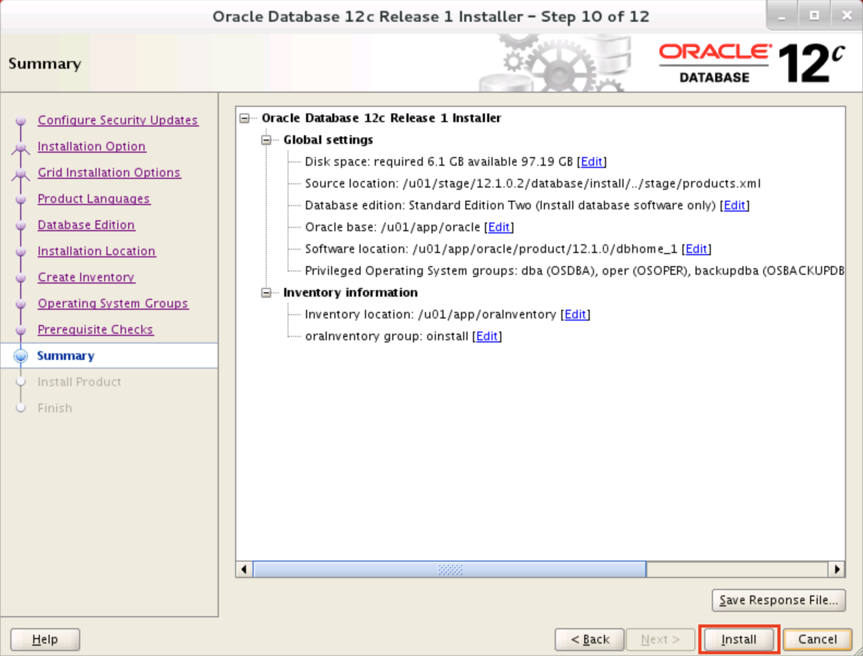863x656 pixels.
Task: Click the Product Languages step bullet
Action: point(21,199)
